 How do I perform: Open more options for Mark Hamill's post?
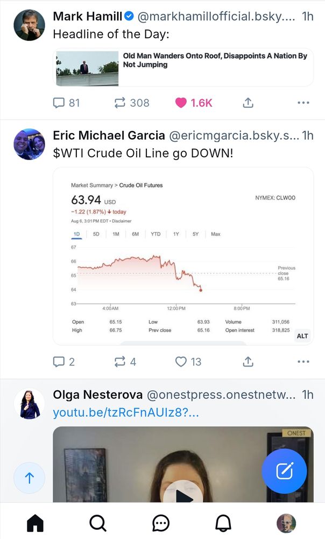[303, 102]
